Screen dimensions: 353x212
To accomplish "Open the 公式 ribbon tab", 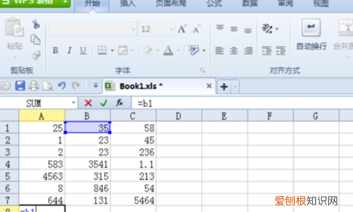I will (x=214, y=4).
